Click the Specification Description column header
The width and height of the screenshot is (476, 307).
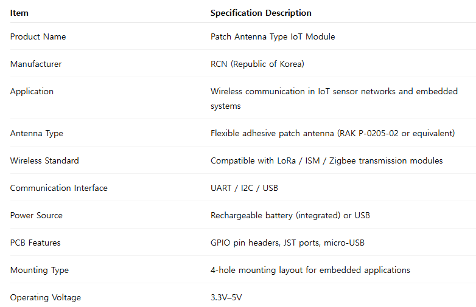pyautogui.click(x=261, y=13)
